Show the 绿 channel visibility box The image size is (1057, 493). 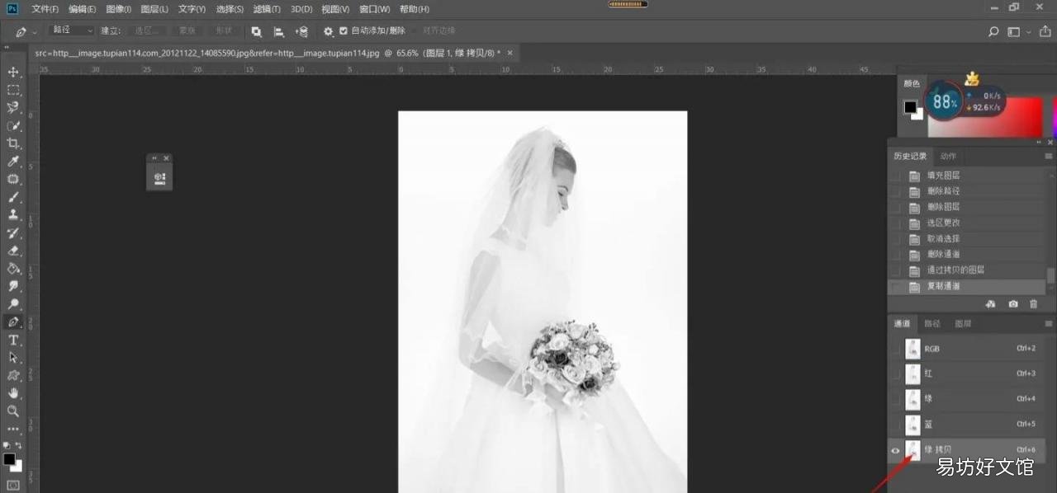895,399
